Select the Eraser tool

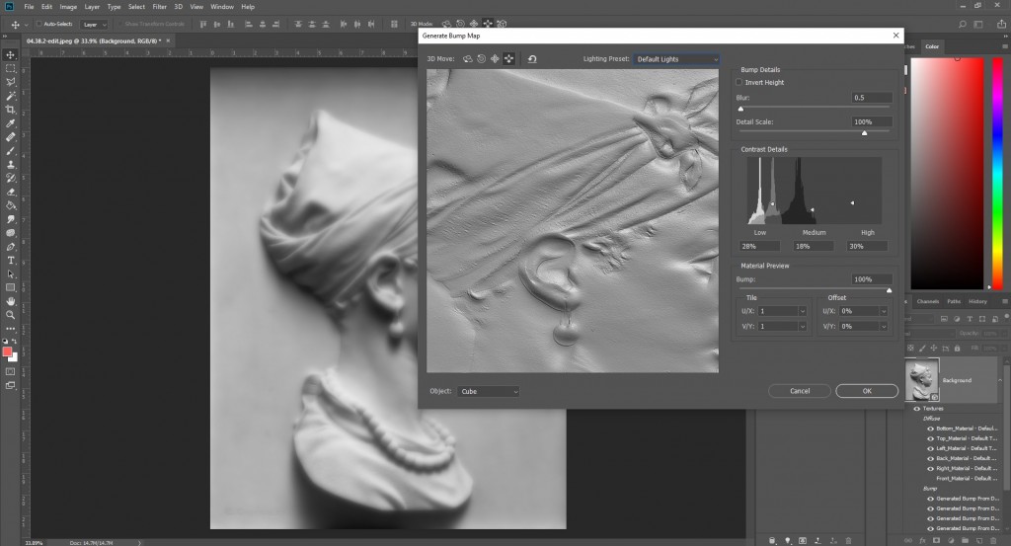pyautogui.click(x=10, y=193)
